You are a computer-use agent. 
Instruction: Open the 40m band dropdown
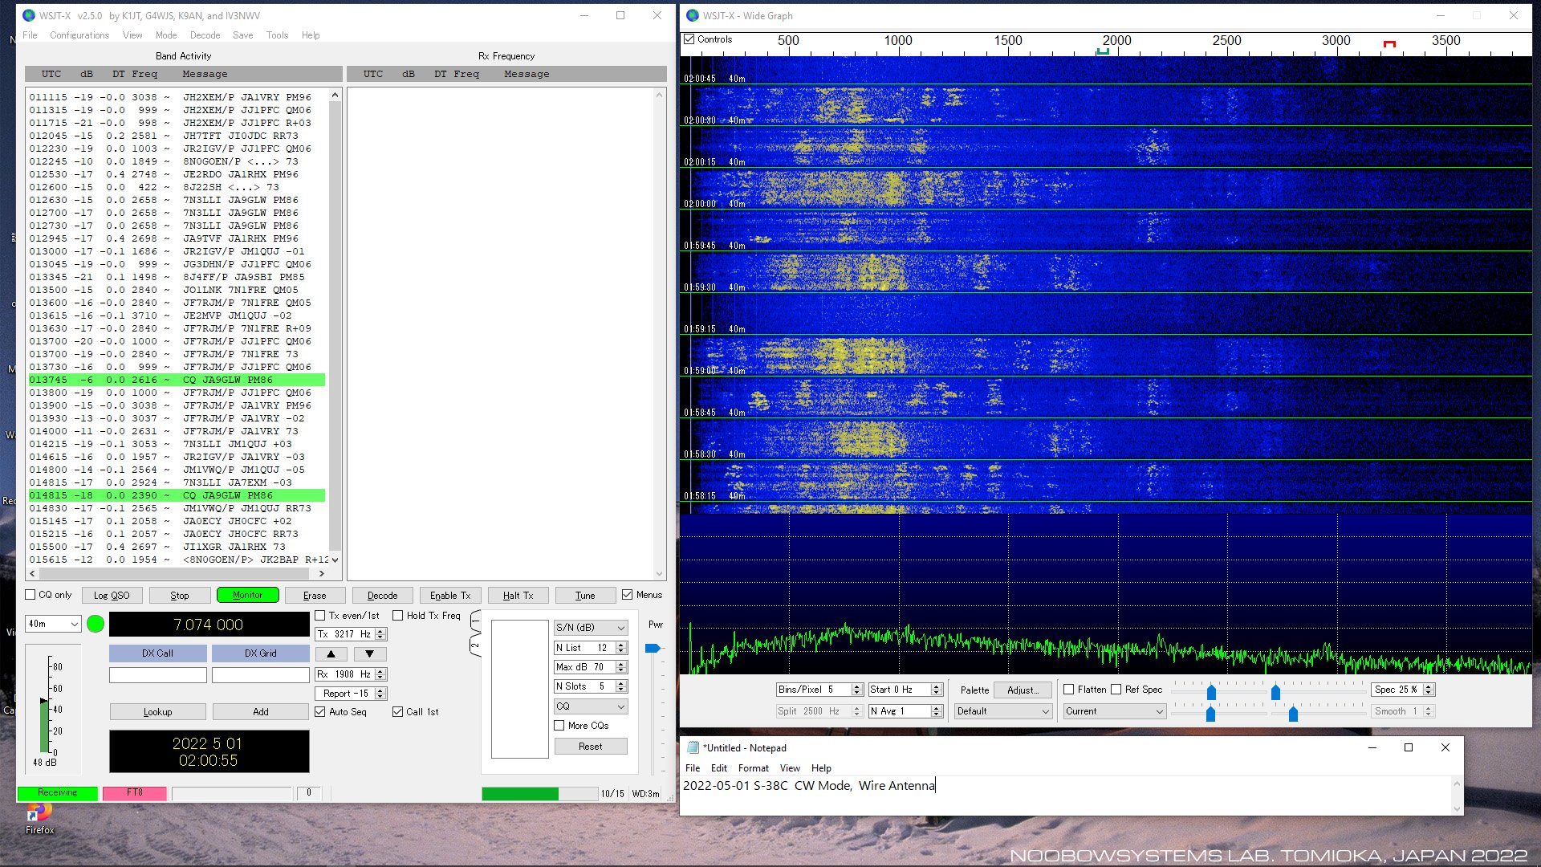54,624
